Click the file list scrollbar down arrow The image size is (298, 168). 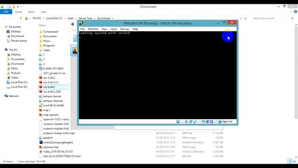coord(296,157)
